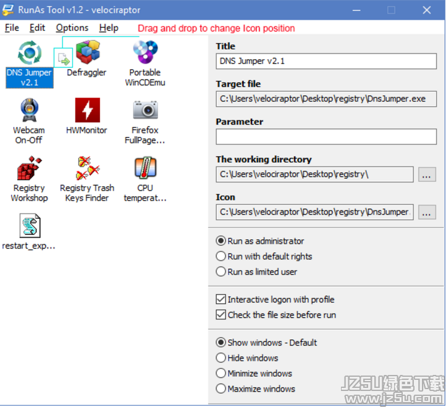Select the restart_exp script icon

click(30, 226)
